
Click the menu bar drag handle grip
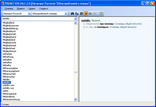[x=2, y=9]
